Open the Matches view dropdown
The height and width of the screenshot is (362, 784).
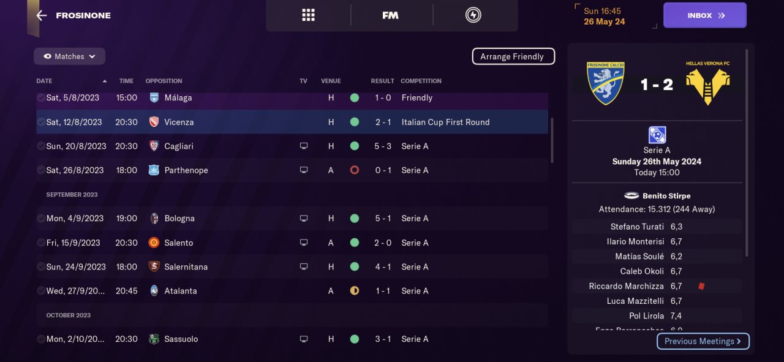(69, 56)
